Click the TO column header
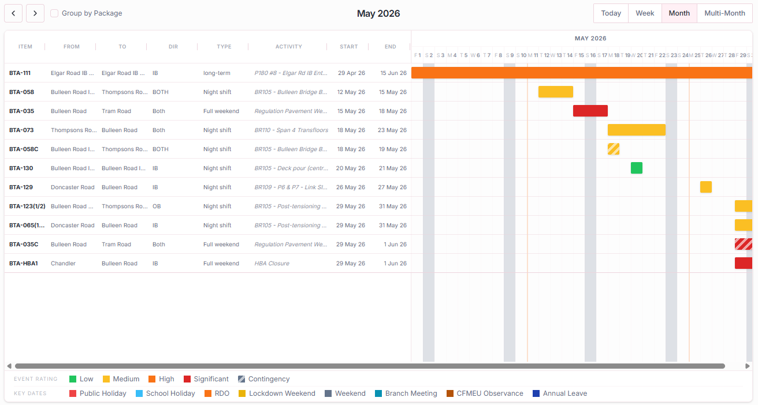The width and height of the screenshot is (758, 405). [122, 47]
